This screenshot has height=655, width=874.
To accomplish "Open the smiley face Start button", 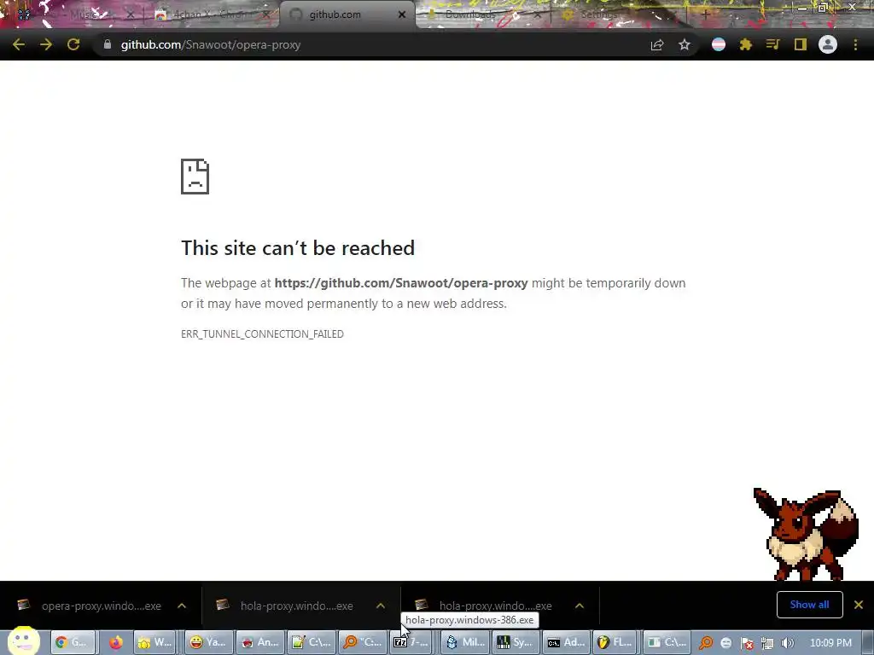I will [23, 641].
